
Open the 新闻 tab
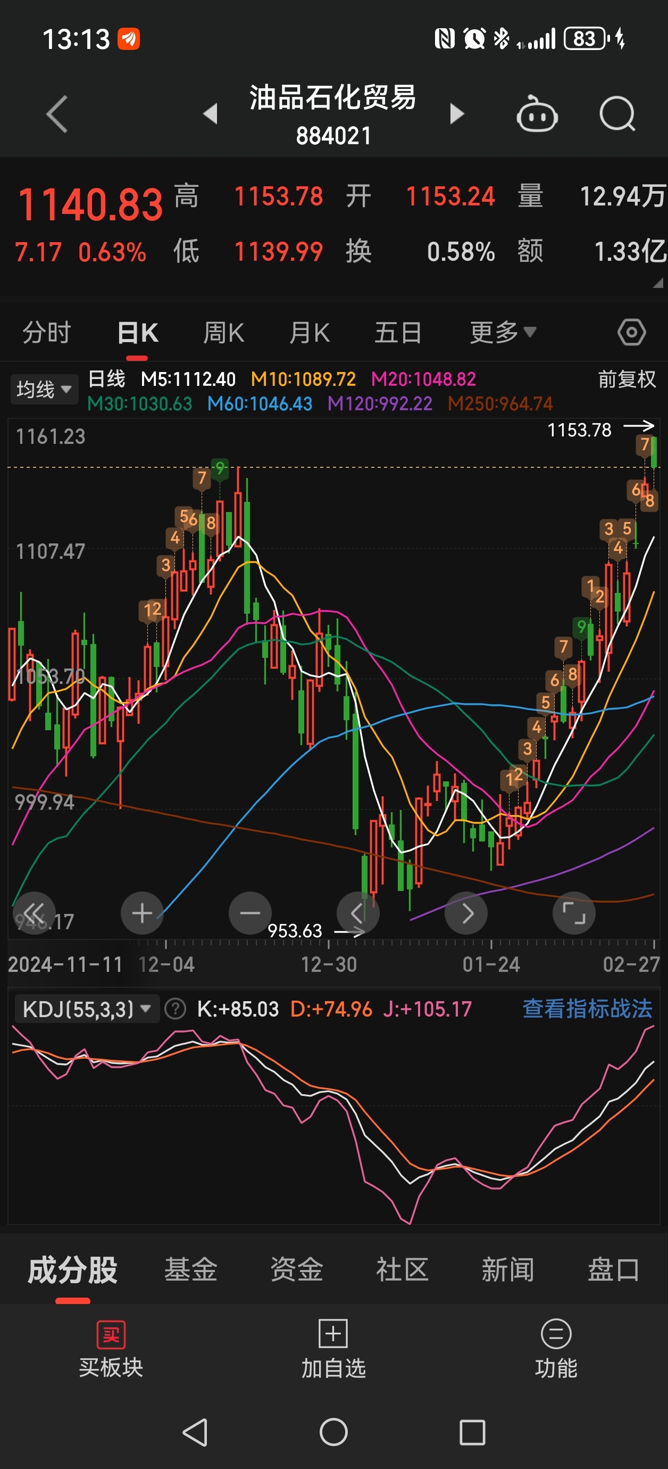click(507, 1270)
